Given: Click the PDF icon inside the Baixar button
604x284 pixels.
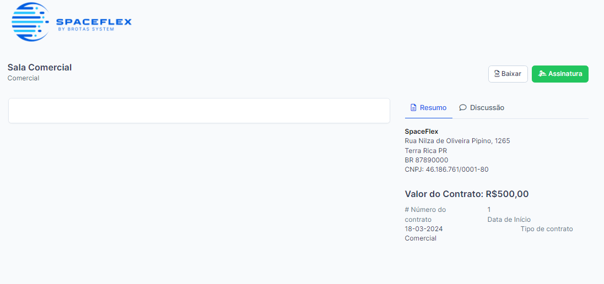Looking at the screenshot, I should [497, 74].
